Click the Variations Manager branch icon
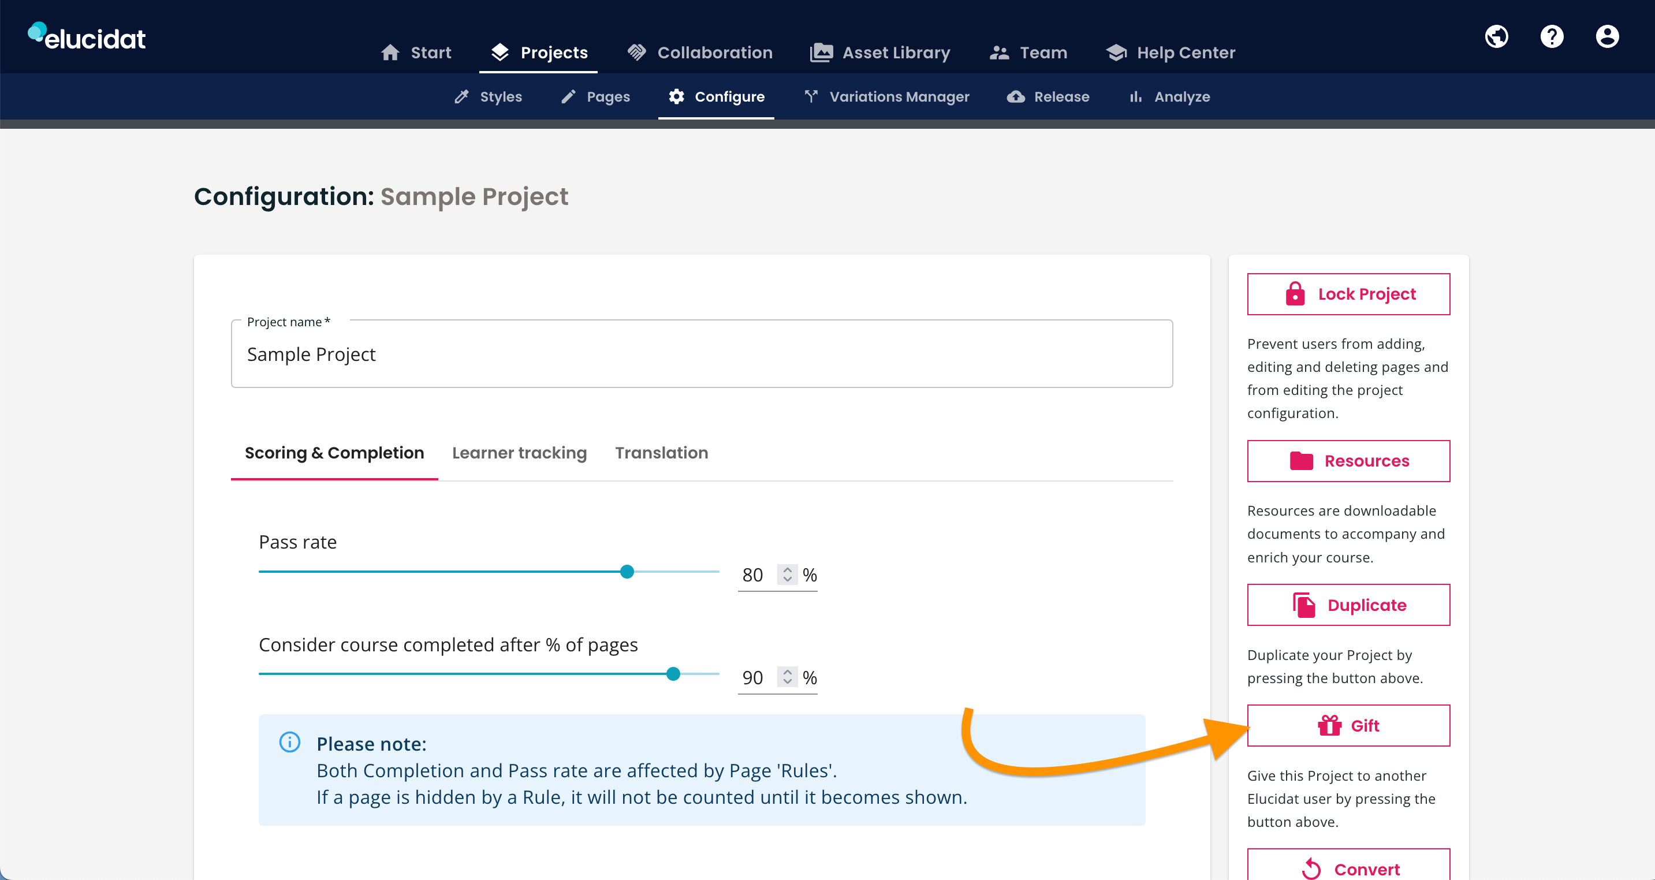1655x880 pixels. (x=811, y=96)
